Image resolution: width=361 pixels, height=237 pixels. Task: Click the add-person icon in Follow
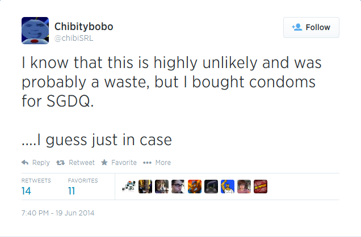click(297, 27)
